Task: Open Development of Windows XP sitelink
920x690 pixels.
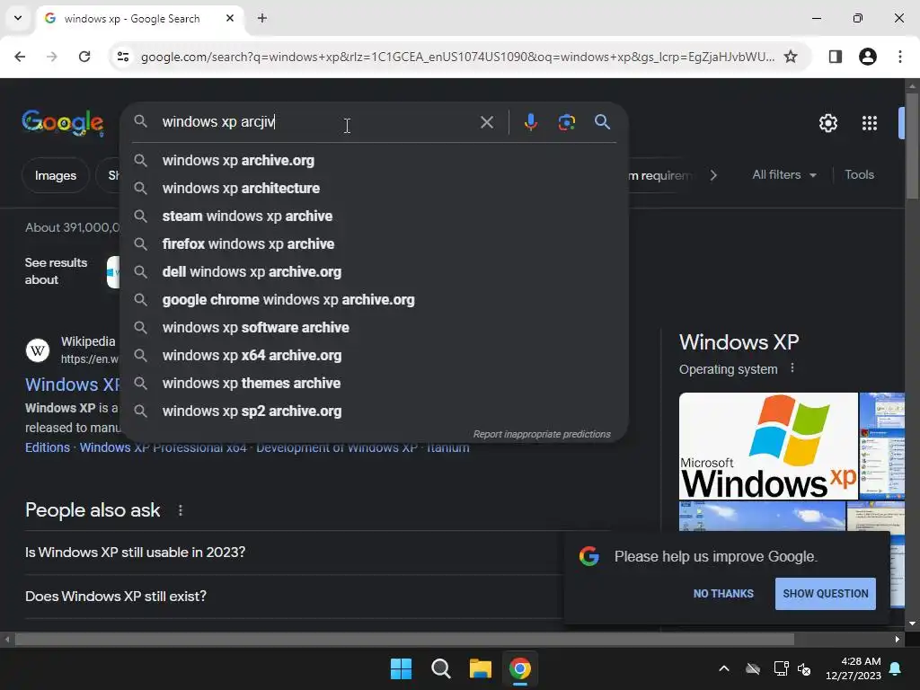Action: tap(337, 447)
